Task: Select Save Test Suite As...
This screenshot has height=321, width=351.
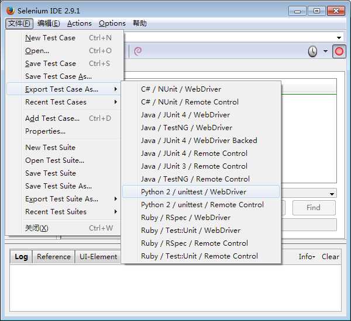Action: pos(64,186)
